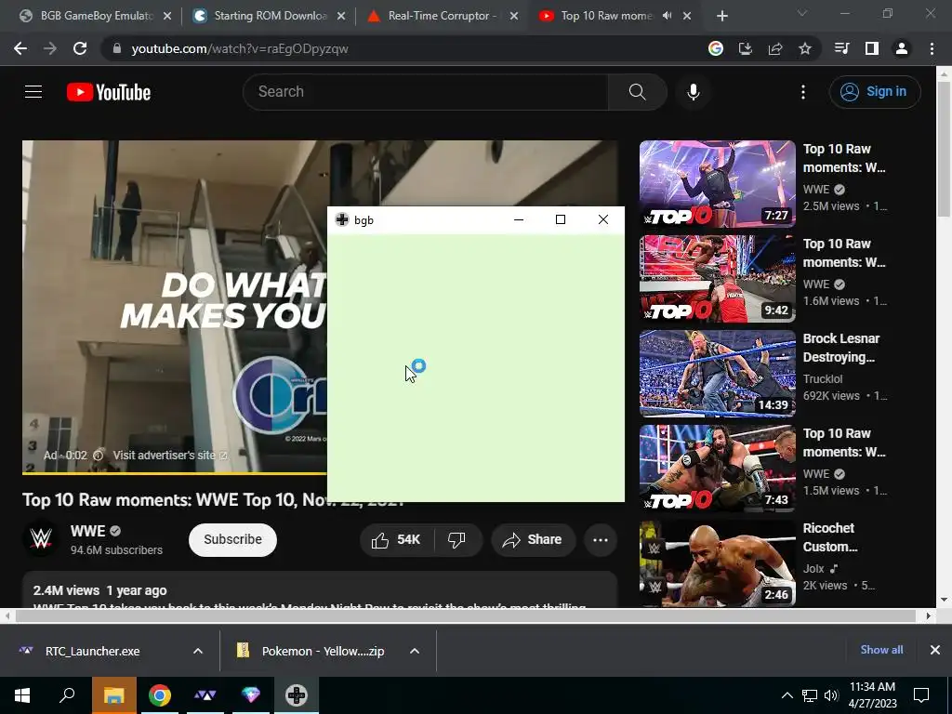Click Show all downloads
The width and height of the screenshot is (952, 714).
[x=881, y=650]
